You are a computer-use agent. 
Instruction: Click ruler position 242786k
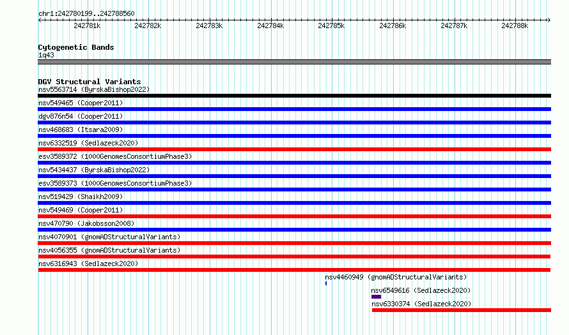click(x=393, y=26)
